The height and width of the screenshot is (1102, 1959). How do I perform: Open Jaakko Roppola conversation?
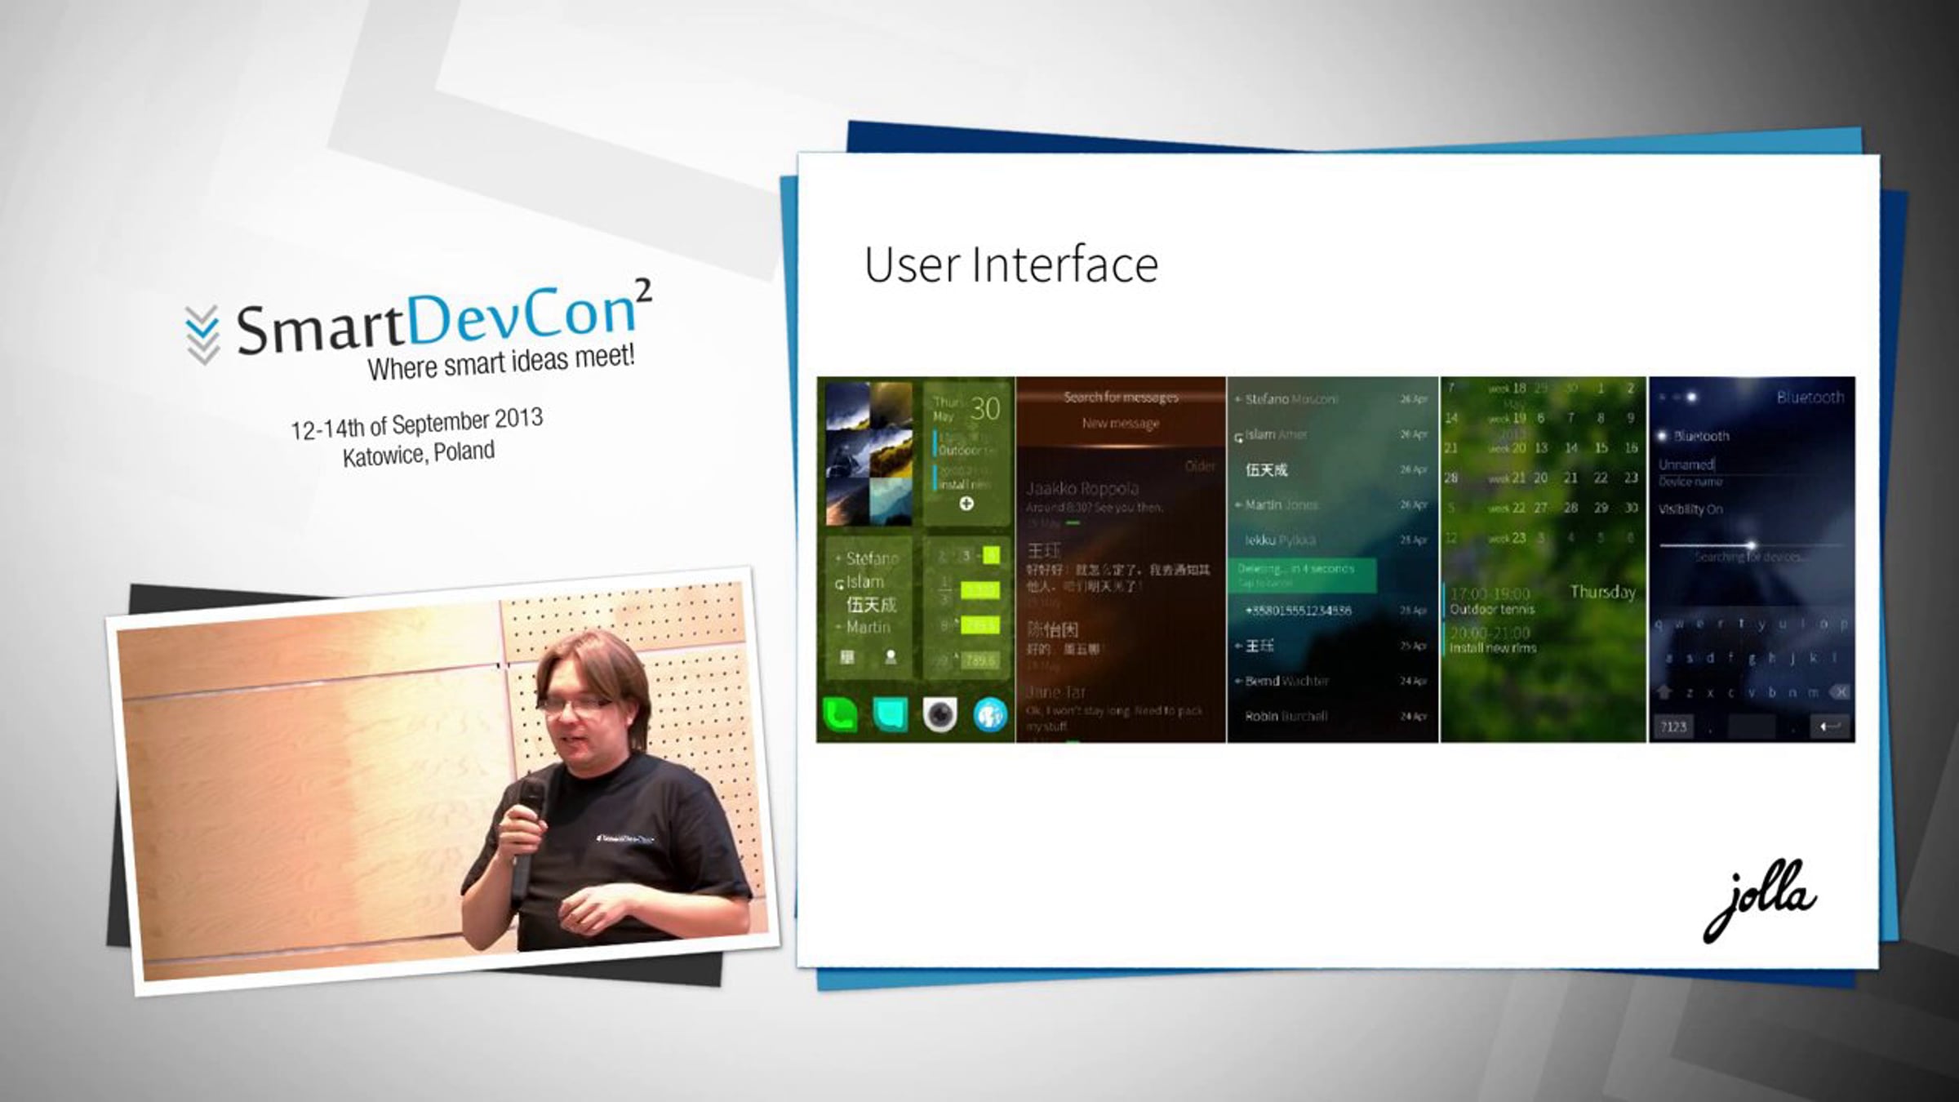1121,504
